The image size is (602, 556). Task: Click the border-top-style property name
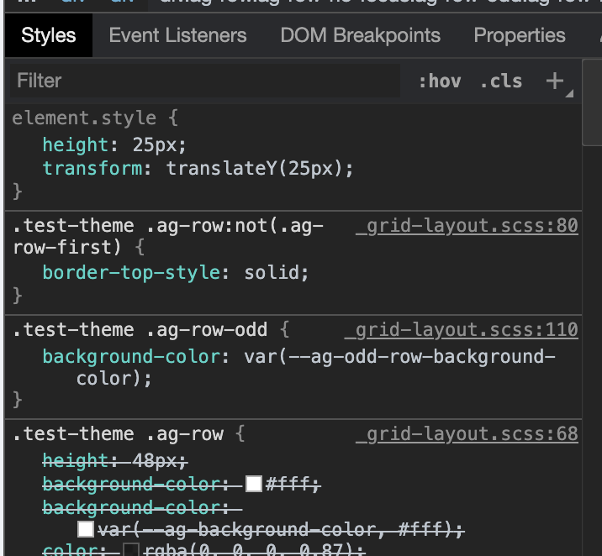pyautogui.click(x=131, y=273)
